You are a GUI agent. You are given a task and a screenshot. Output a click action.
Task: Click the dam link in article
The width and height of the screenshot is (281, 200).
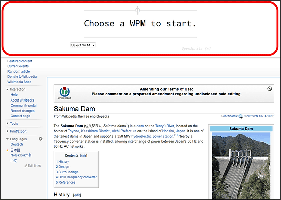click(140, 126)
